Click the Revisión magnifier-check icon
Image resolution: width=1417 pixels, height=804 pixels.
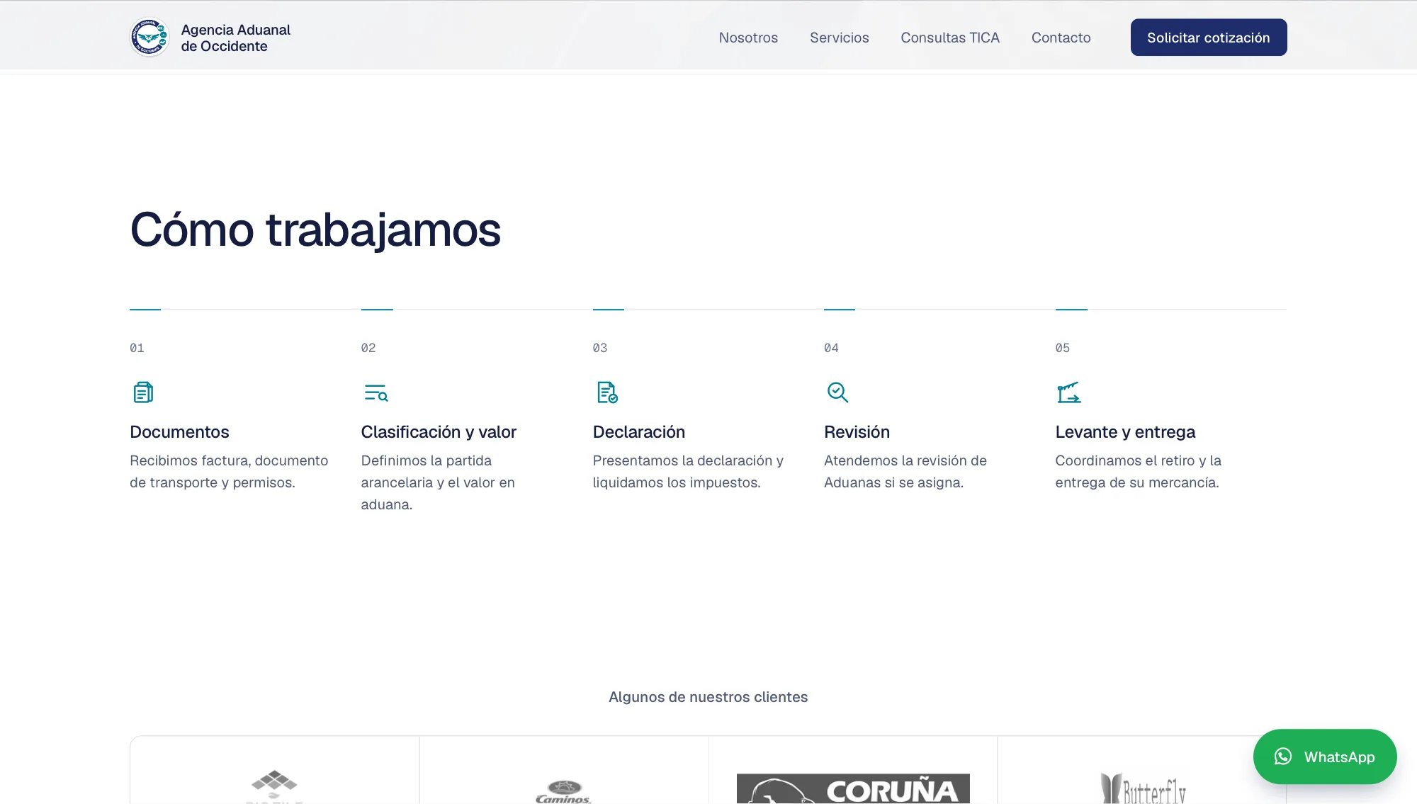[x=837, y=392]
